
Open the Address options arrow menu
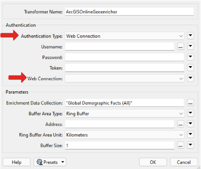click(191, 124)
